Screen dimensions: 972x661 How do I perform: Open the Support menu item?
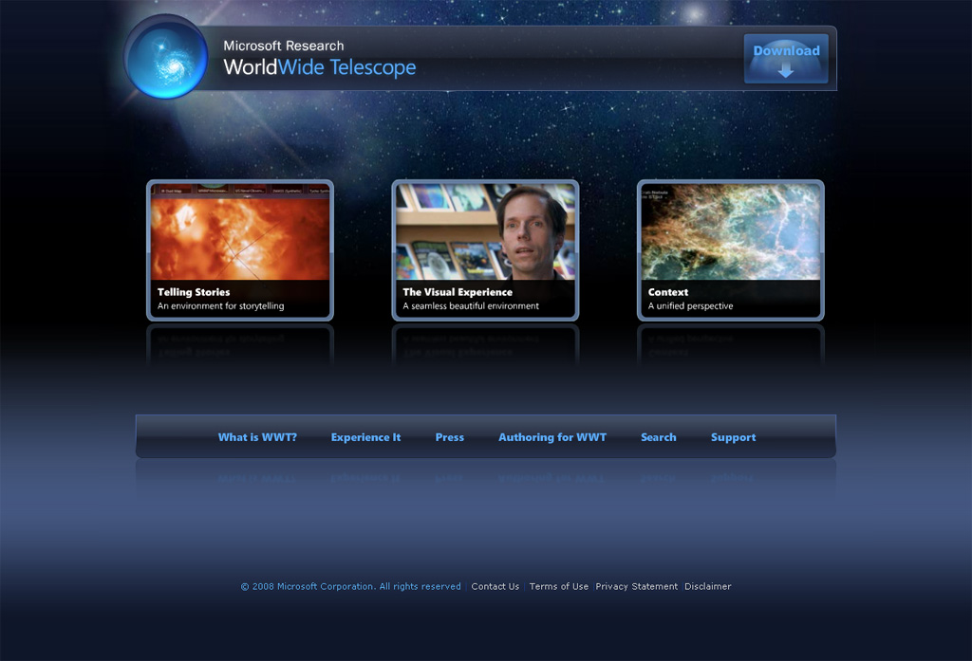point(734,437)
